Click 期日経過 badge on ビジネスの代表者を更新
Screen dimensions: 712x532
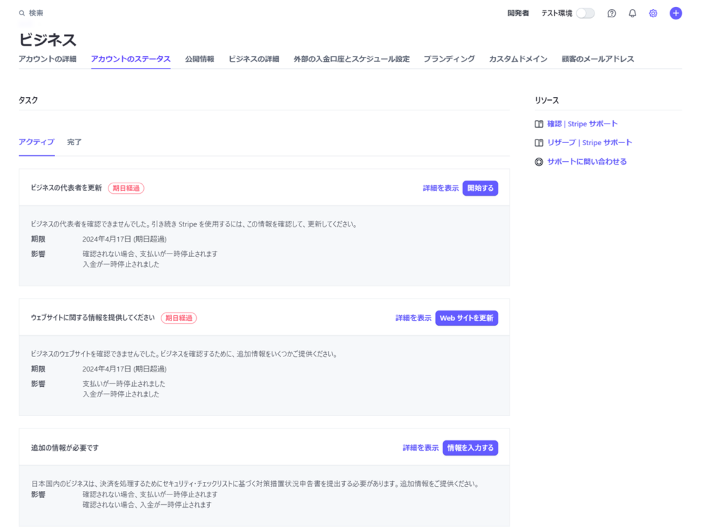coord(127,188)
